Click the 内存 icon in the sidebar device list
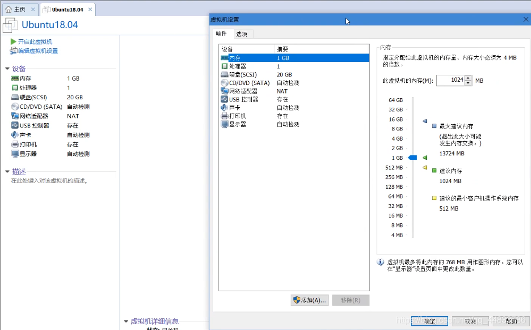Image resolution: width=531 pixels, height=330 pixels. (14, 77)
